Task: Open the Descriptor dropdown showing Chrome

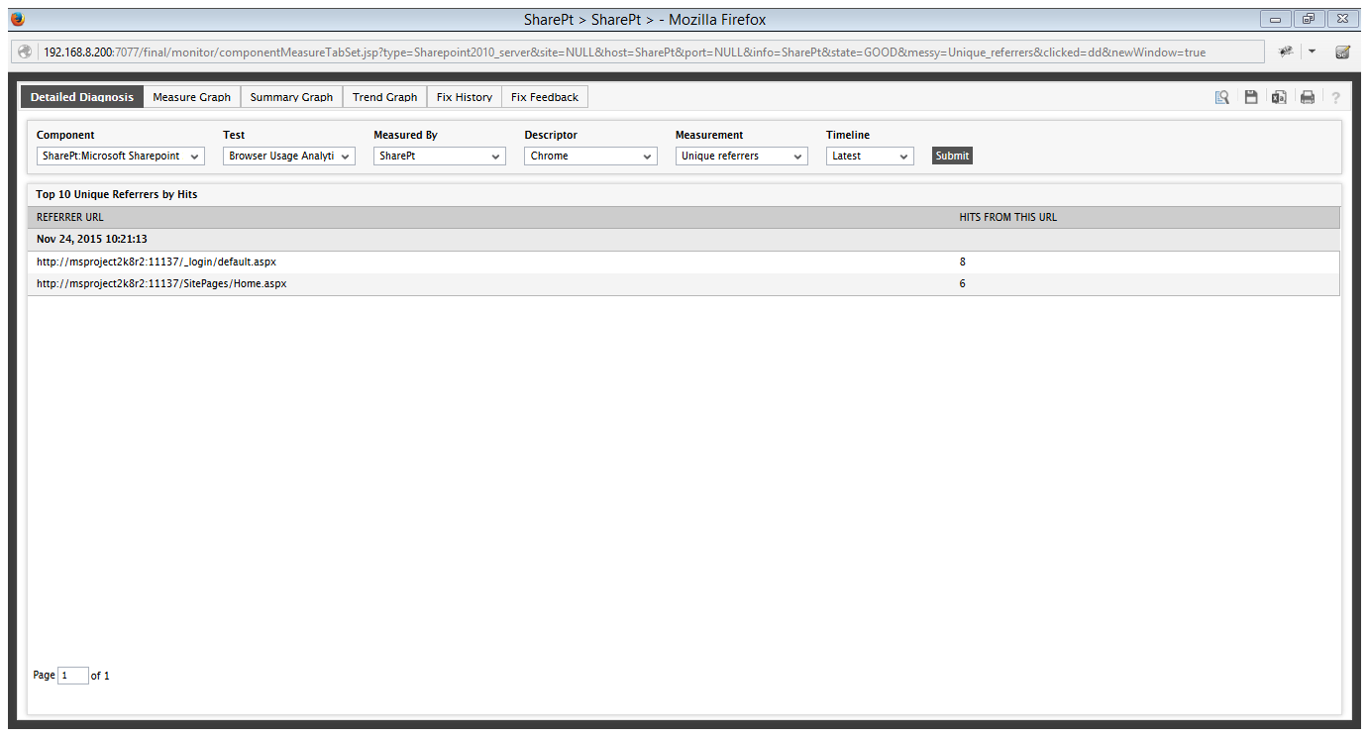Action: (x=590, y=156)
